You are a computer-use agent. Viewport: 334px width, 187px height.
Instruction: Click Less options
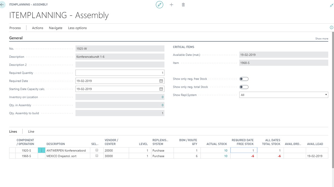tap(77, 28)
